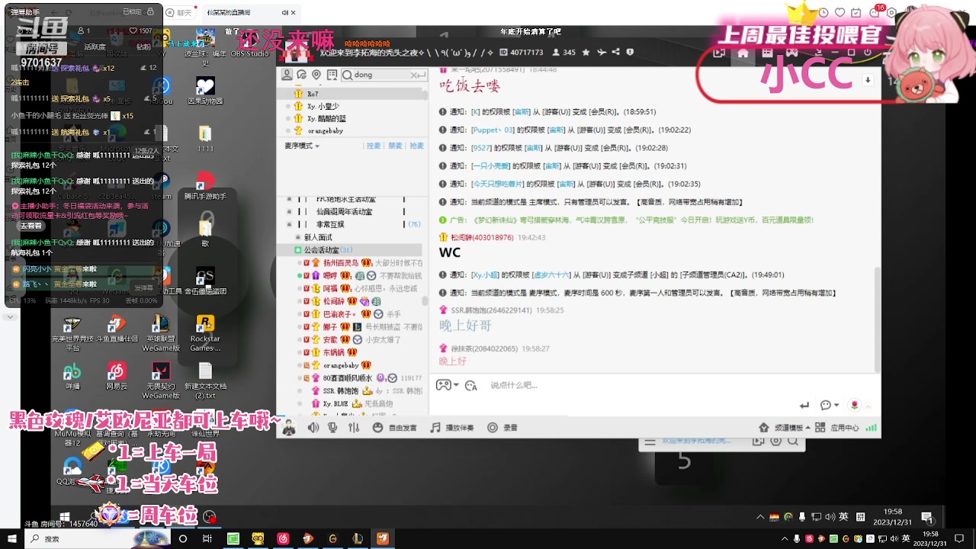Click the chat history icon beside contacts icon
This screenshot has height=549, width=976.
pos(301,75)
